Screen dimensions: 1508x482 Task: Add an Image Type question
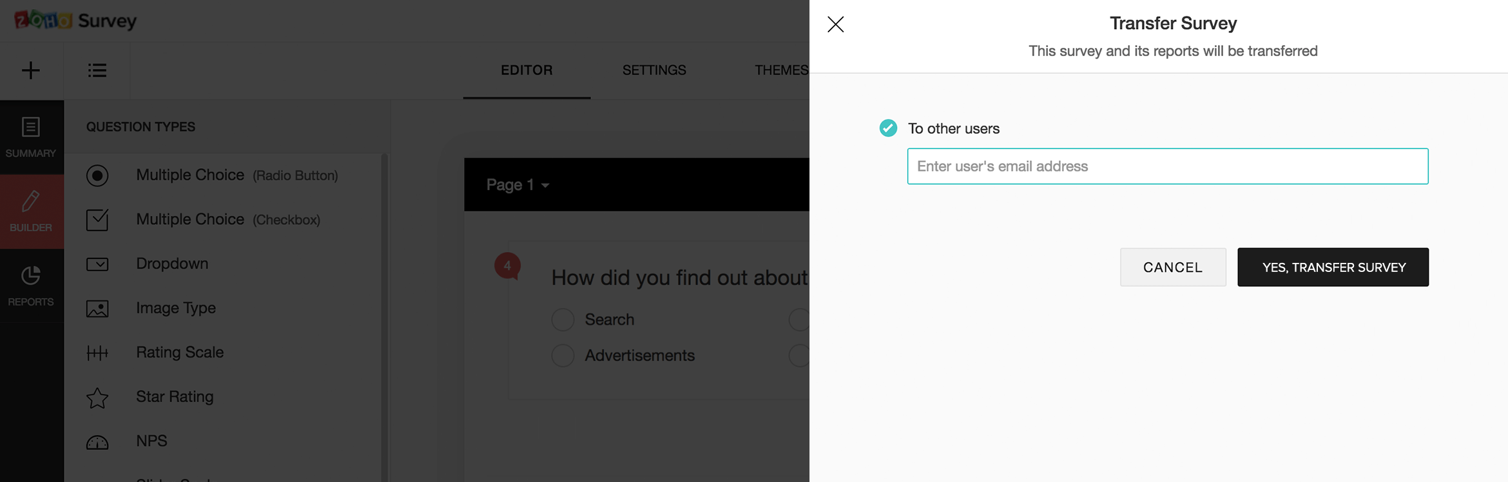click(175, 308)
